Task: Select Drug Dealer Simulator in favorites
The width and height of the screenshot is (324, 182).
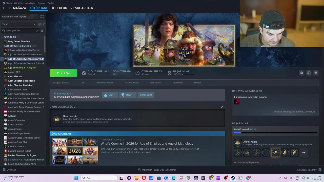Action: 19,41
